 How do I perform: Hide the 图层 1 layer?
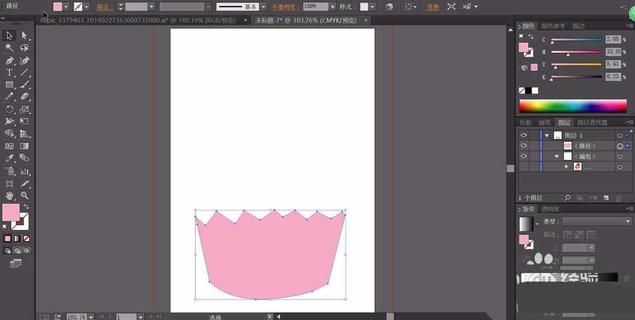[524, 135]
